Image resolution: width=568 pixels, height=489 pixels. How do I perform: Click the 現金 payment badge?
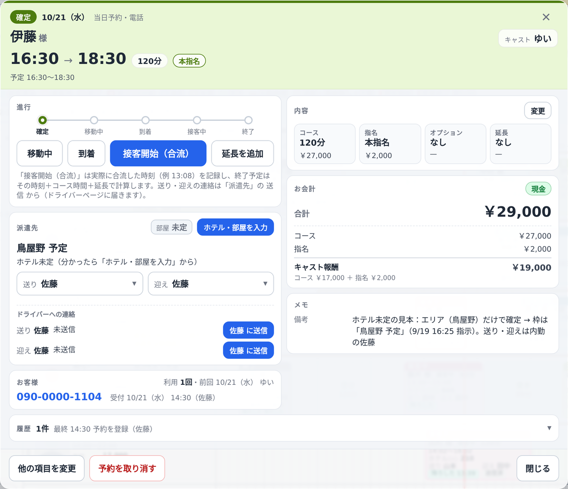click(539, 189)
